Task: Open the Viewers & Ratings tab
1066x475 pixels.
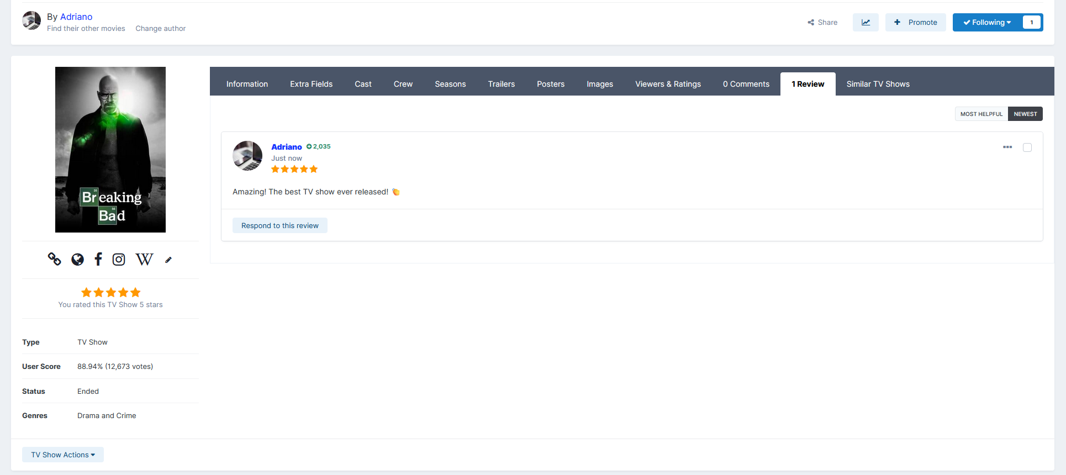Action: coord(668,84)
